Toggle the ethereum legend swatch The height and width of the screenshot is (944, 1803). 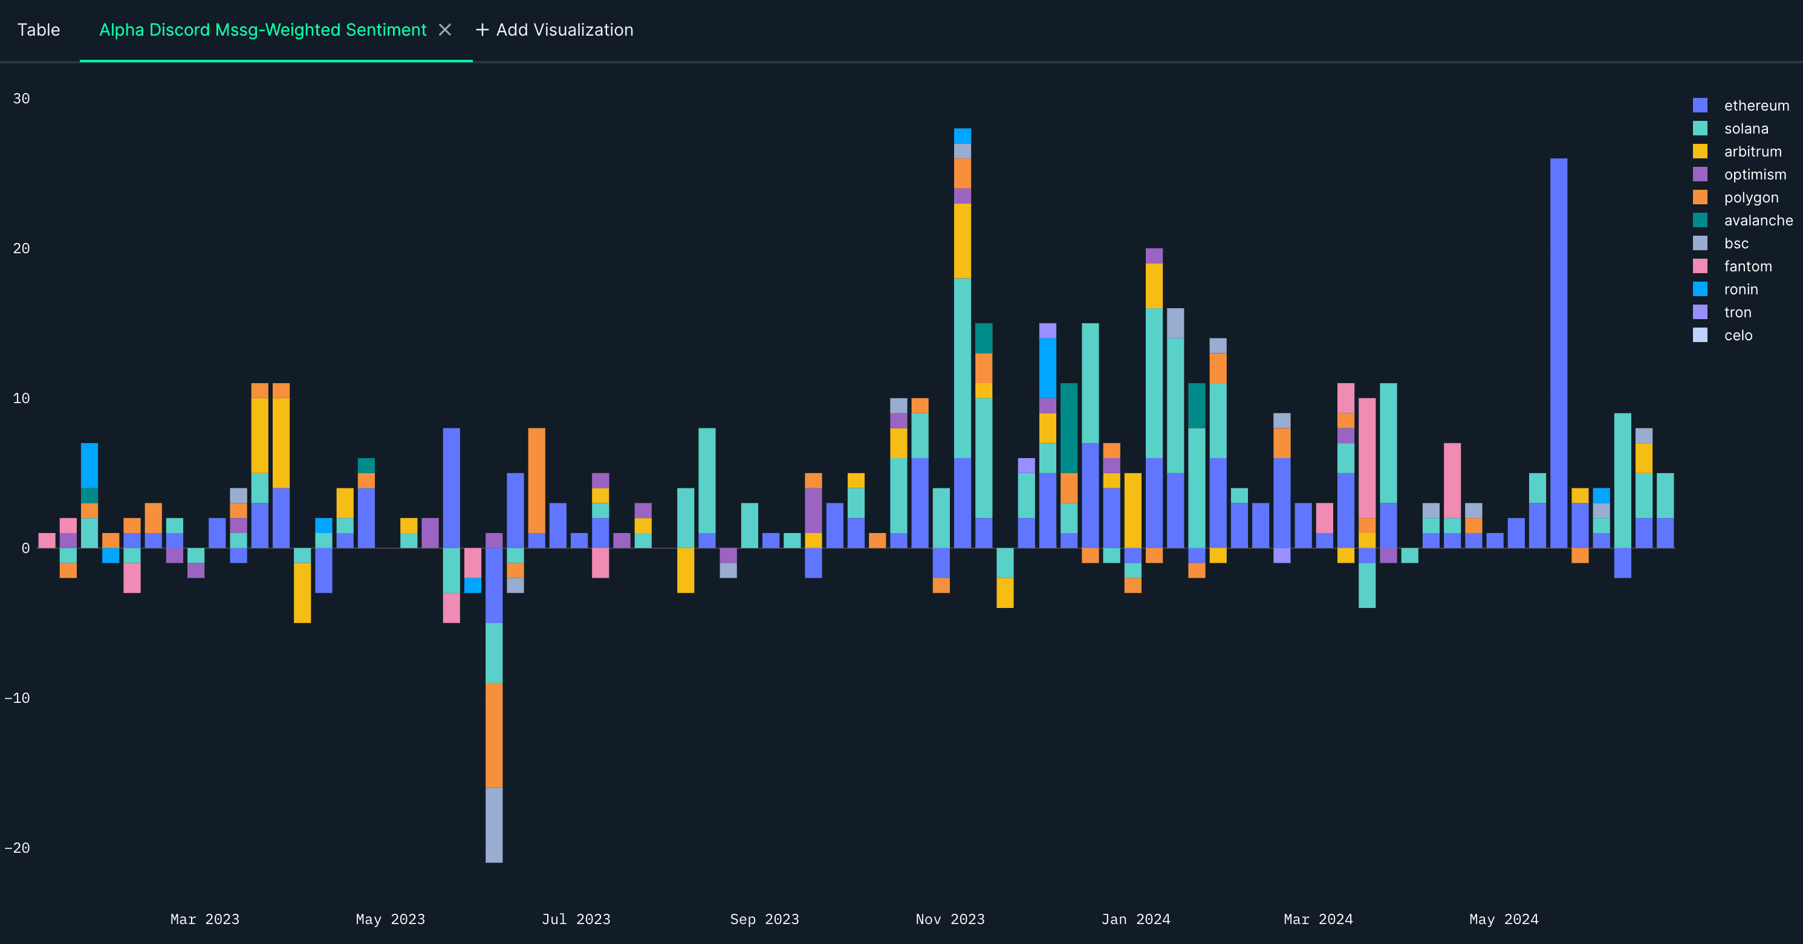pos(1700,106)
